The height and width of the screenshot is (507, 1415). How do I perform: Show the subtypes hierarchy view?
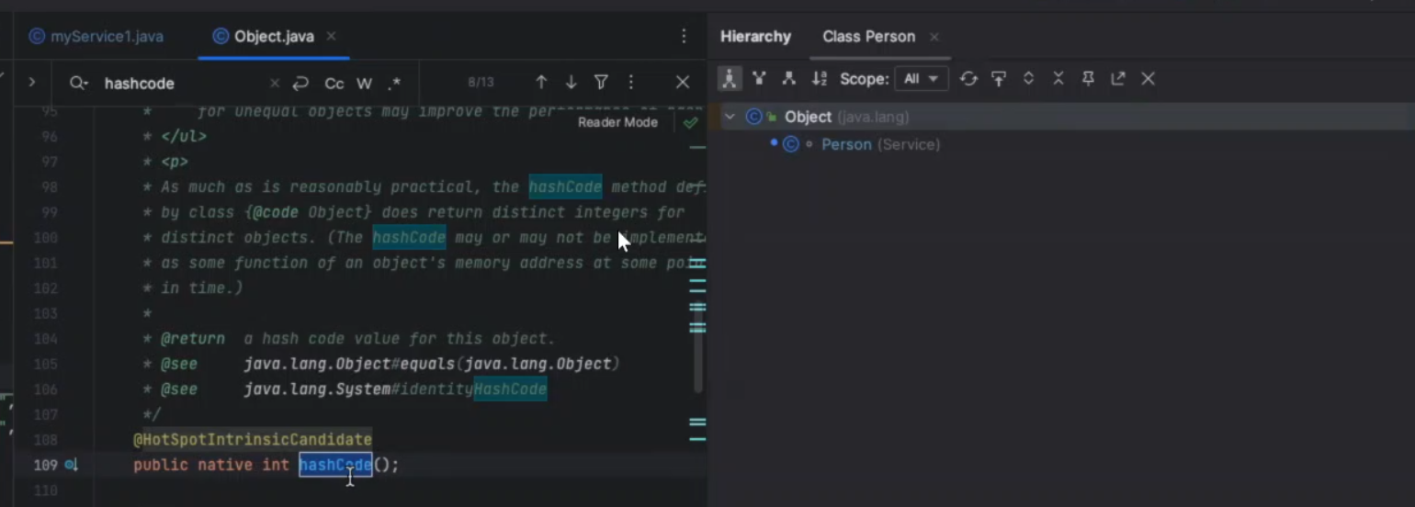(x=788, y=79)
